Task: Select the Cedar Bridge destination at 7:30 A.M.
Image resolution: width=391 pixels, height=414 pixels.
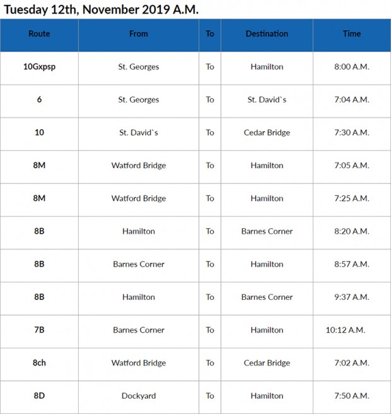Action: pos(267,132)
